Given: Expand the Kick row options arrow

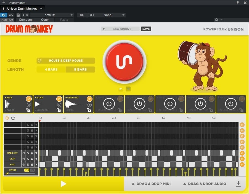Looking at the screenshot, I should pyautogui.click(x=36, y=165).
